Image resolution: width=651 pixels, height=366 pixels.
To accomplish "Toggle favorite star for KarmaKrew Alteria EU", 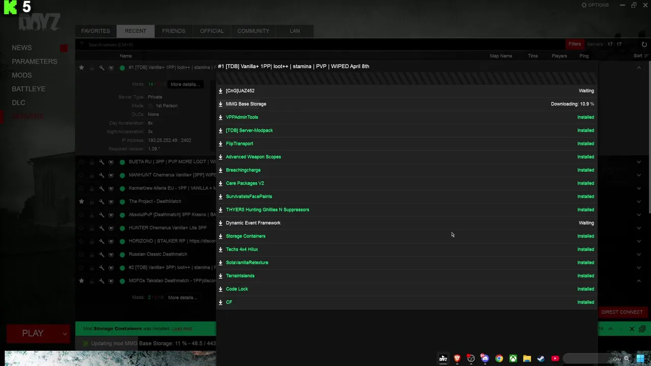I will pos(81,188).
